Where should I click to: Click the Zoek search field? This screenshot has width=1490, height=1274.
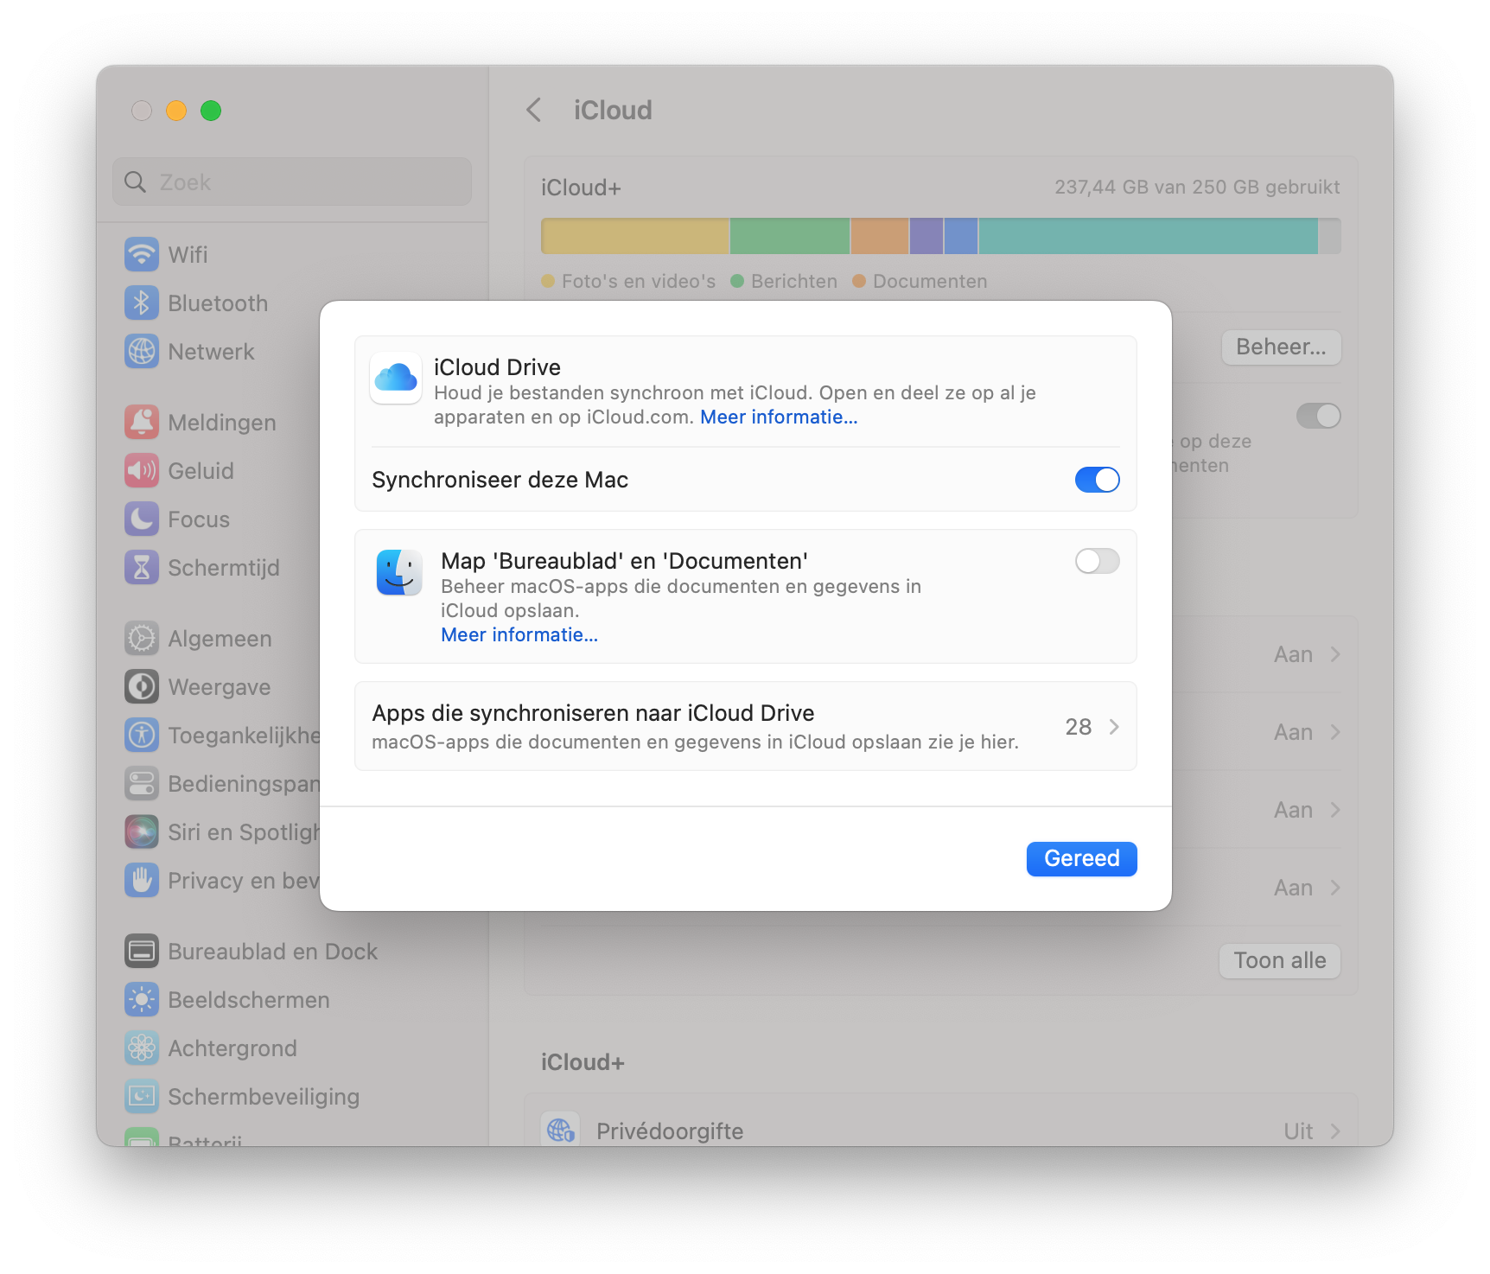(x=292, y=182)
